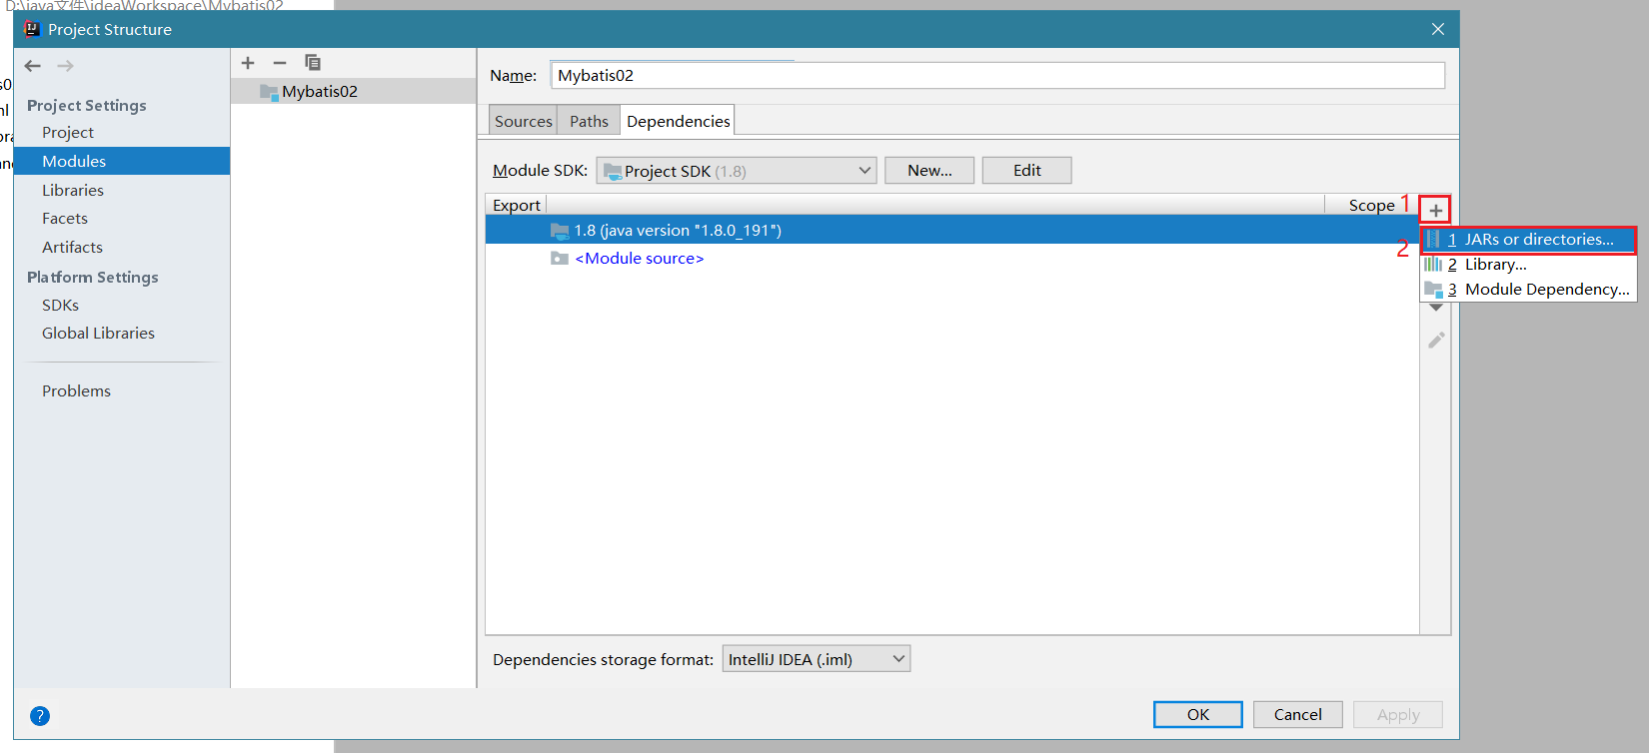The image size is (1649, 753).
Task: Click the Apply button
Action: (1398, 715)
